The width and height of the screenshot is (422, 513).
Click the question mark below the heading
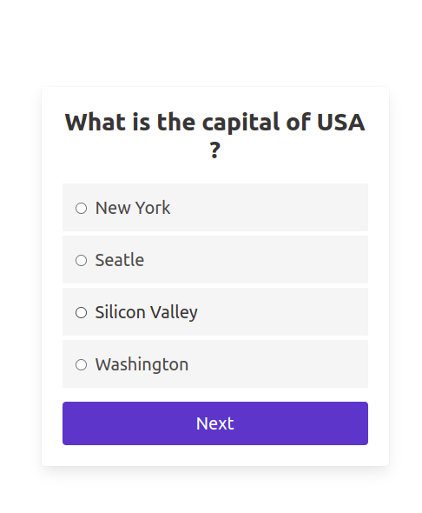click(x=214, y=150)
